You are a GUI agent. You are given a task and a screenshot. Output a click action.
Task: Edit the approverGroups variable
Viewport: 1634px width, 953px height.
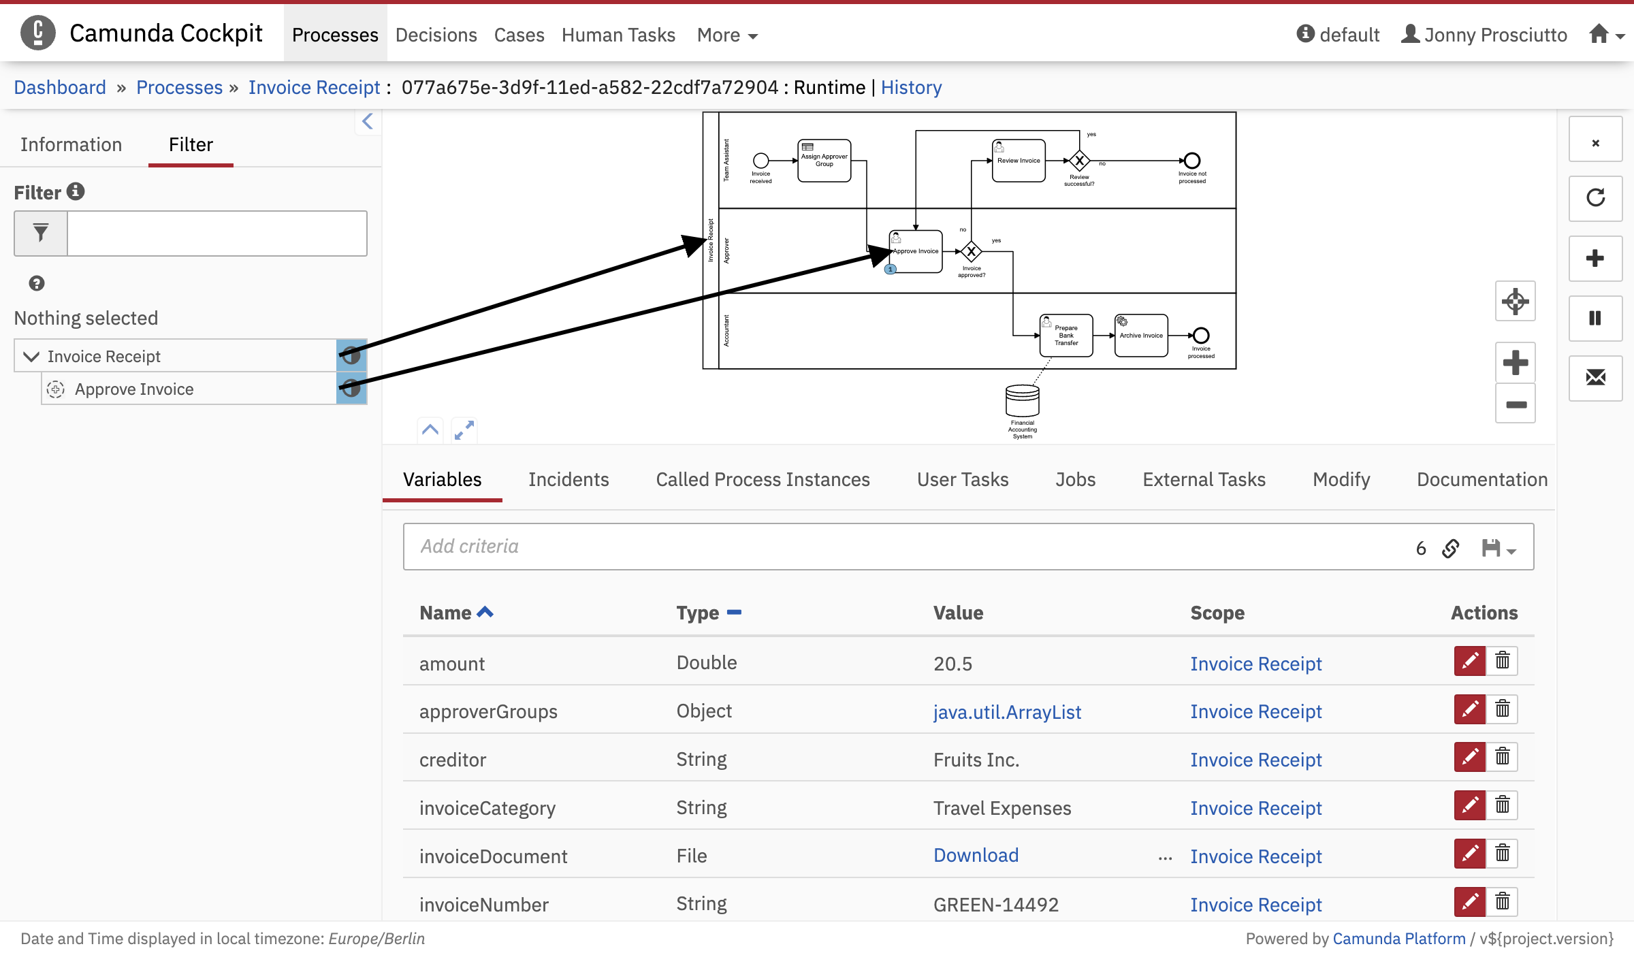tap(1470, 709)
